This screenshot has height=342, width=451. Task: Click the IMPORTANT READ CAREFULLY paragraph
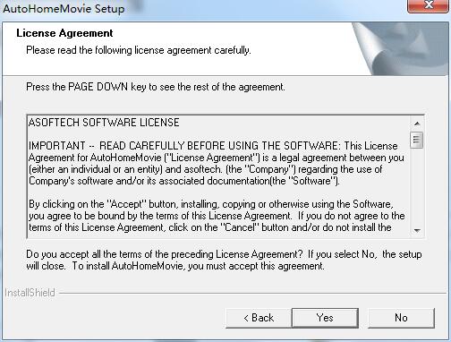click(x=217, y=163)
